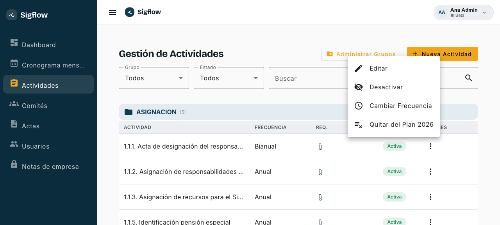
Task: Click the search magnifier icon
Action: tap(469, 78)
